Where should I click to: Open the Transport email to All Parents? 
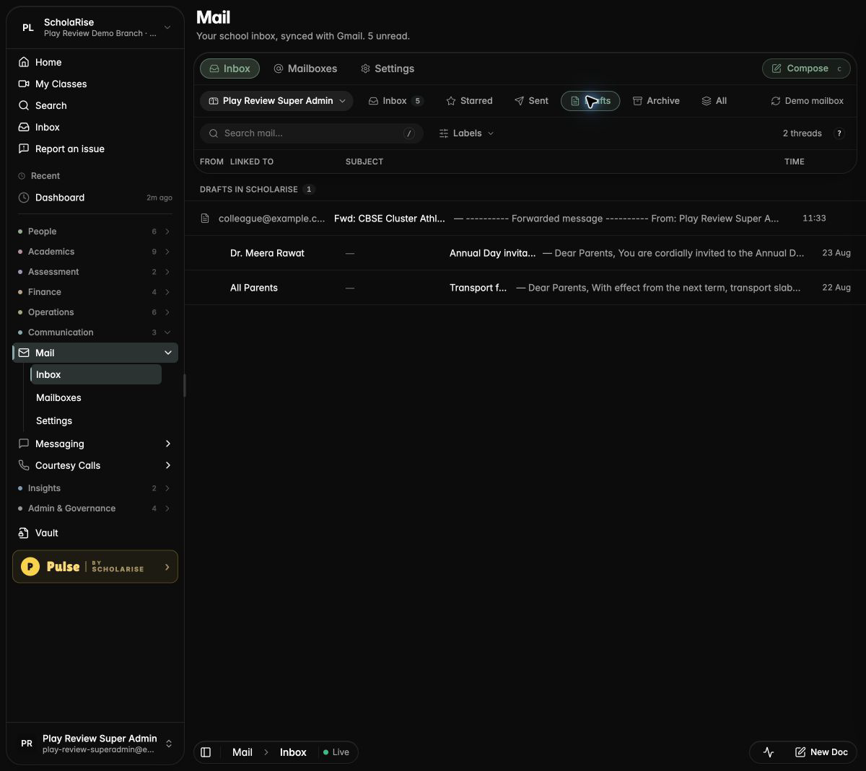(x=525, y=288)
